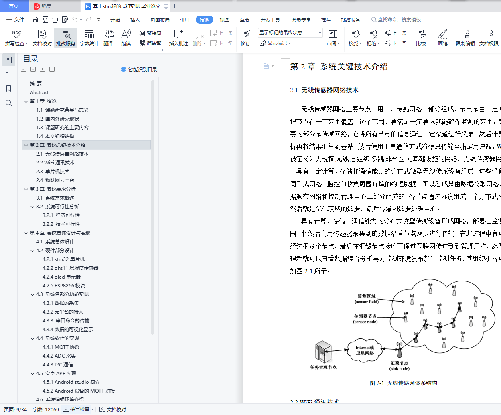Close the 目录 navigation pane
501x415 pixels.
[153, 58]
